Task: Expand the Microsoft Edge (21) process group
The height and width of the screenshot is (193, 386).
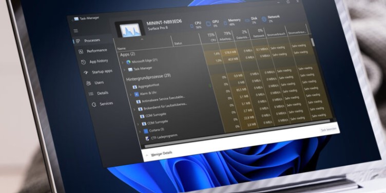Action: point(123,62)
